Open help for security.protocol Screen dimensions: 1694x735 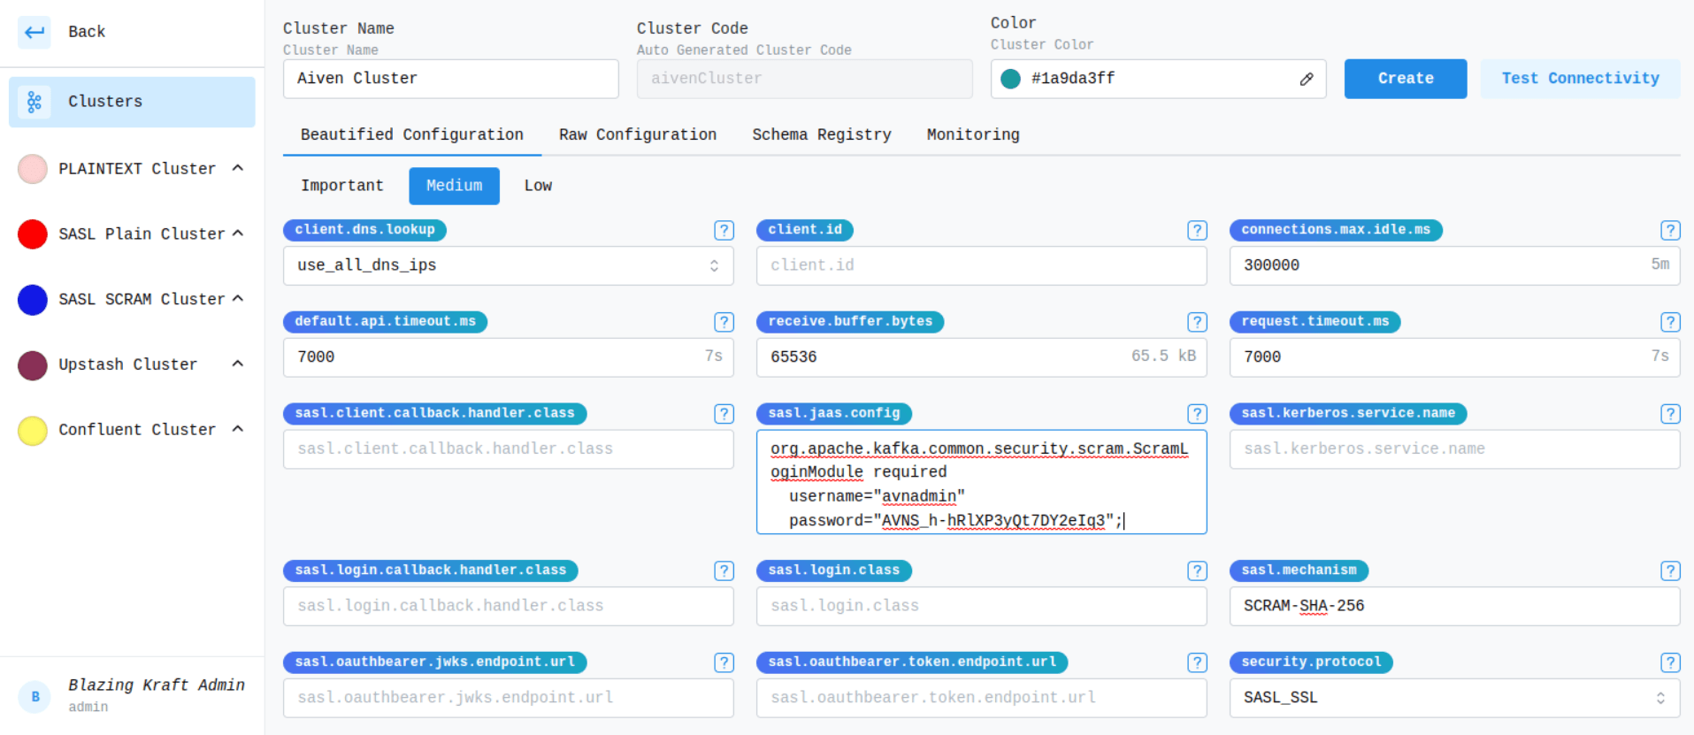1670,662
